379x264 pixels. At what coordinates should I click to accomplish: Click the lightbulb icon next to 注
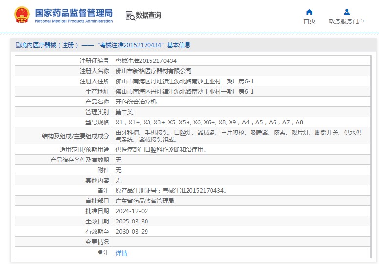[x=100, y=252]
